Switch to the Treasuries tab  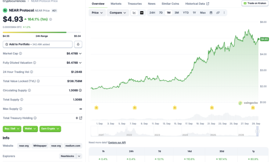click(x=135, y=4)
